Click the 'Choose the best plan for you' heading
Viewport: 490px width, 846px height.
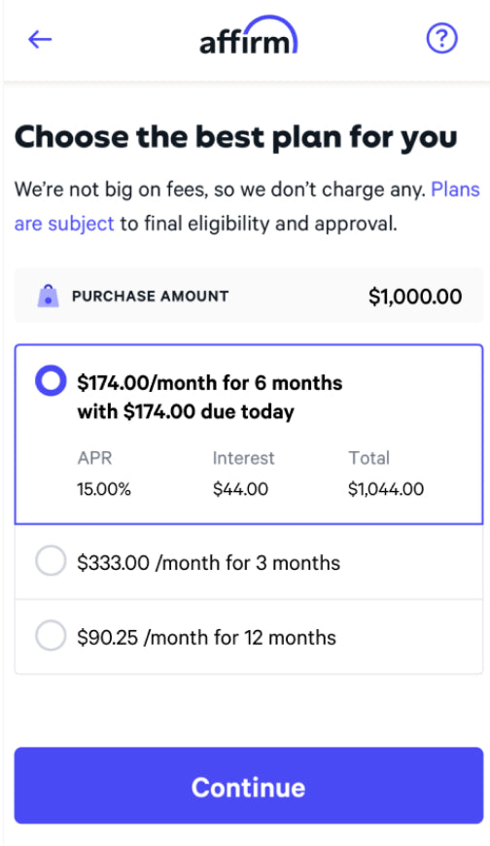pyautogui.click(x=236, y=137)
